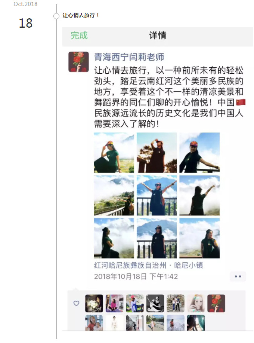Open center photo with both arms raised
The image size is (254, 343).
tap(157, 195)
